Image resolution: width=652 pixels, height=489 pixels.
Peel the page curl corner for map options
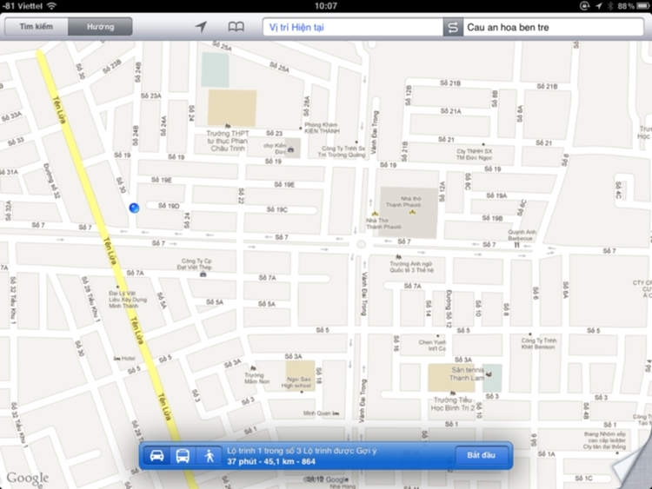click(x=632, y=469)
